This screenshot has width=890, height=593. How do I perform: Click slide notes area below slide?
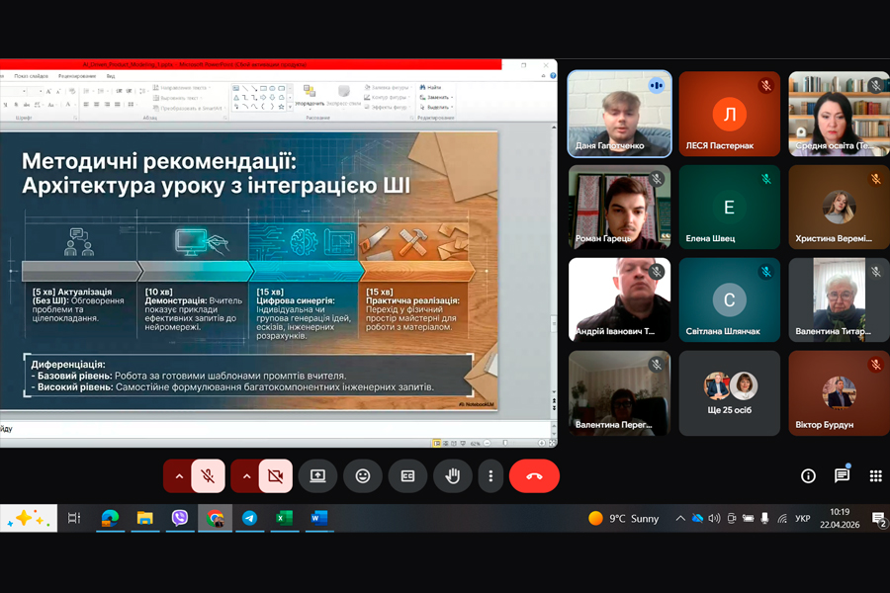click(275, 429)
